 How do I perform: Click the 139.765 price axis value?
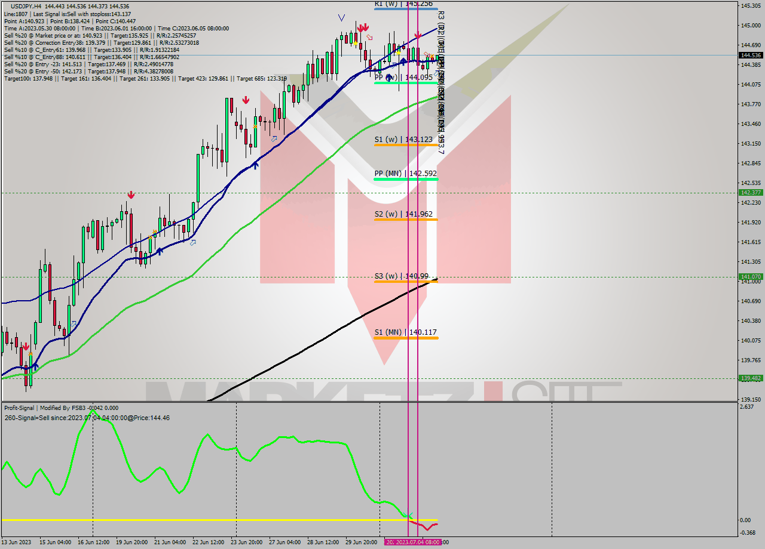750,360
